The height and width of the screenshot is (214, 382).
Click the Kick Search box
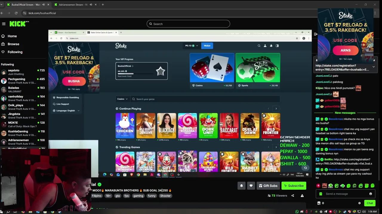188,24
